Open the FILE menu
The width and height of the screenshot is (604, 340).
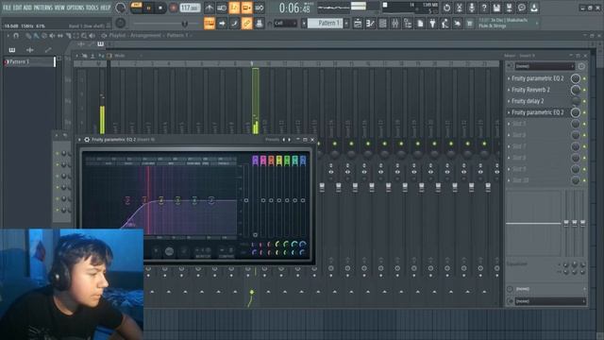[7, 8]
